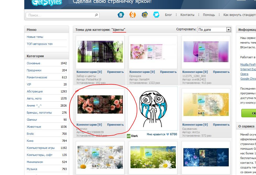Select the Аниме ^_^ category
This screenshot has height=175, width=256.
[x=34, y=106]
